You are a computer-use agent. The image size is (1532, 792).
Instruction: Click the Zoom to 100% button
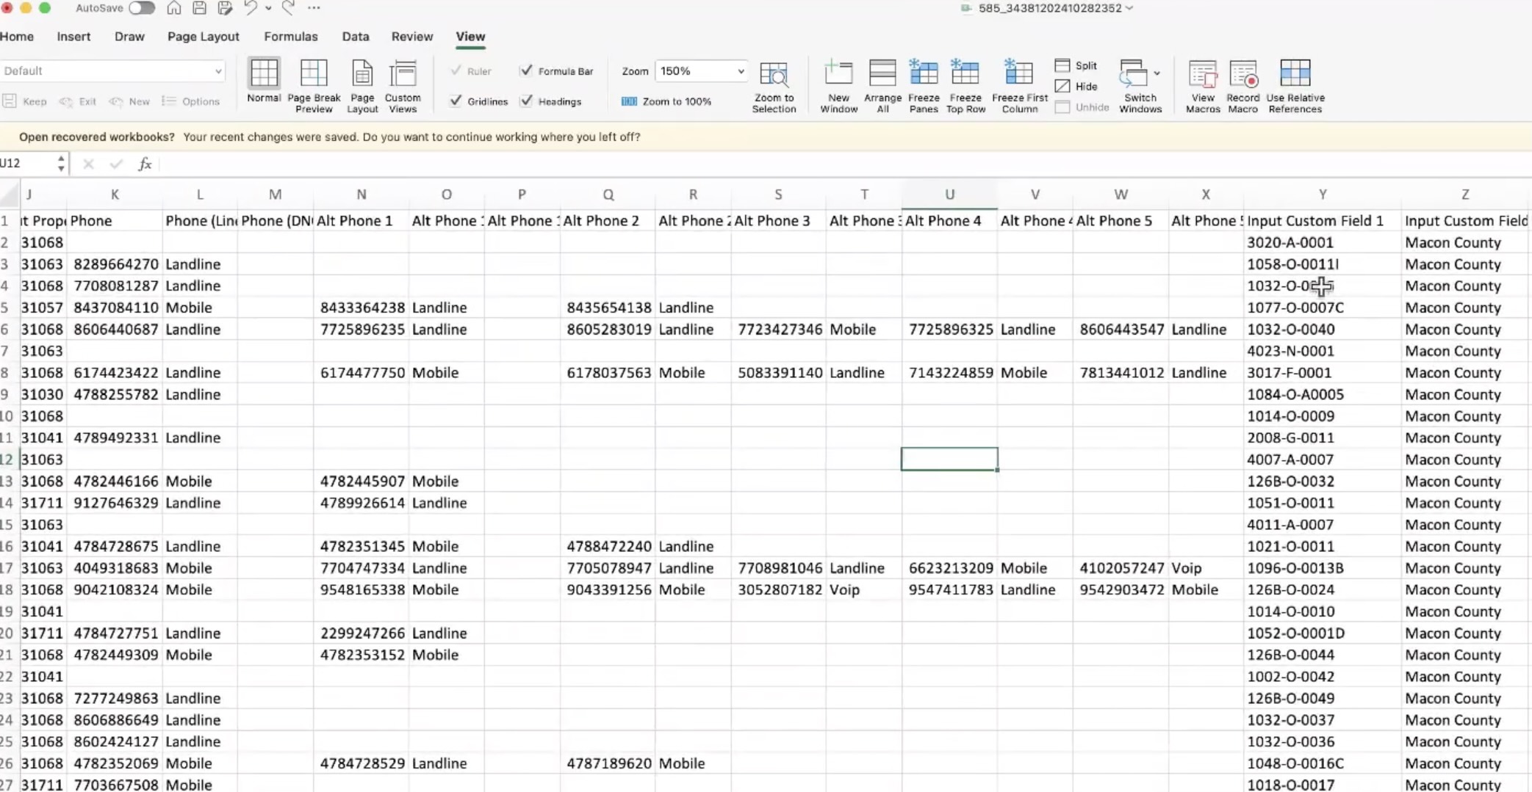(666, 101)
